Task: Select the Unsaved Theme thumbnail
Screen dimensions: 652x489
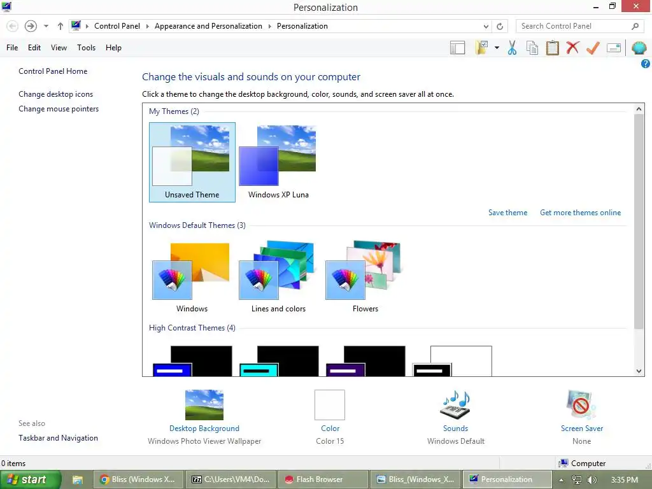Action: pyautogui.click(x=192, y=162)
